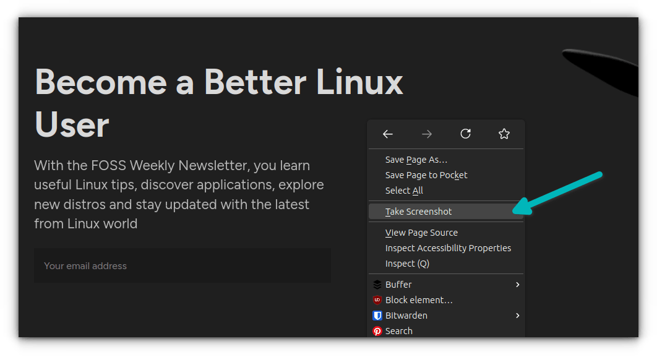Click the Bitwarden shield icon
657x357 pixels.
[x=377, y=316]
